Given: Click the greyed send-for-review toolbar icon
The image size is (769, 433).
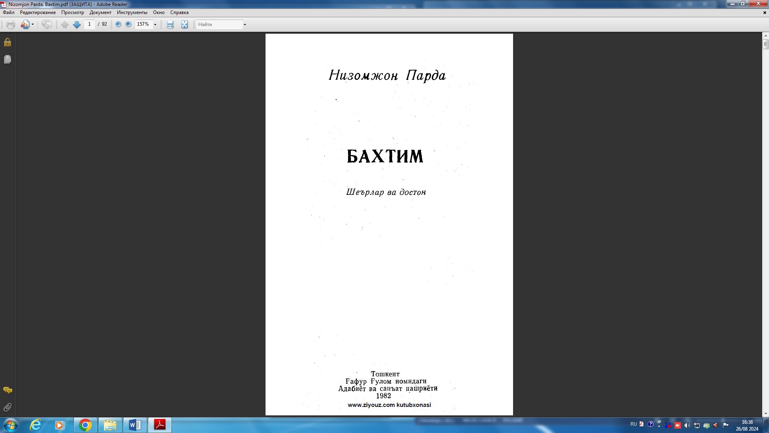Looking at the screenshot, I should [47, 24].
